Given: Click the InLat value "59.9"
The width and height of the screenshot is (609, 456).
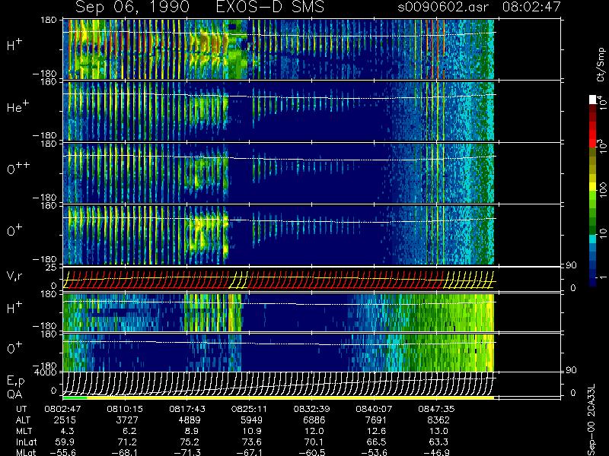Looking at the screenshot, I should 65,442.
